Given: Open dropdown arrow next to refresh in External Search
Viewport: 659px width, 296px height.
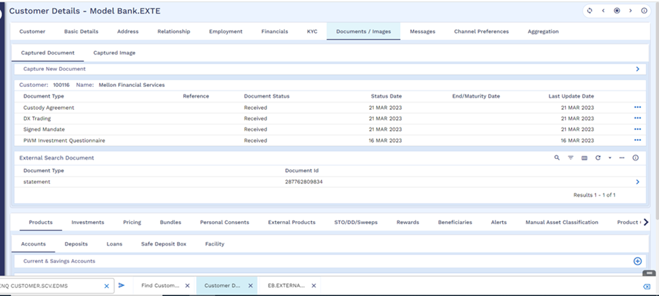Looking at the screenshot, I should (610, 158).
